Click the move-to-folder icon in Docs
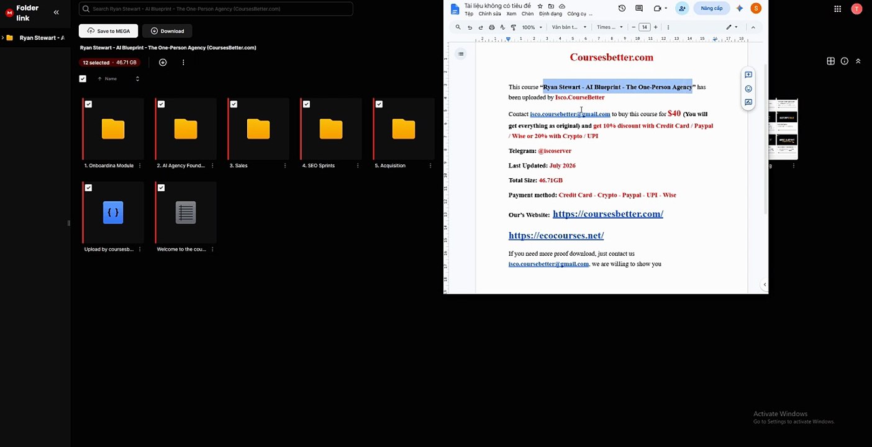 pos(551,6)
